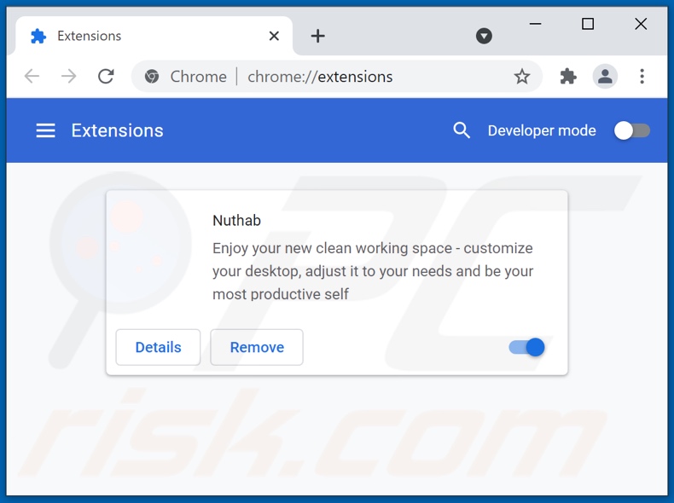Open the Extensions puzzle toolbar menu
The image size is (674, 503).
568,77
